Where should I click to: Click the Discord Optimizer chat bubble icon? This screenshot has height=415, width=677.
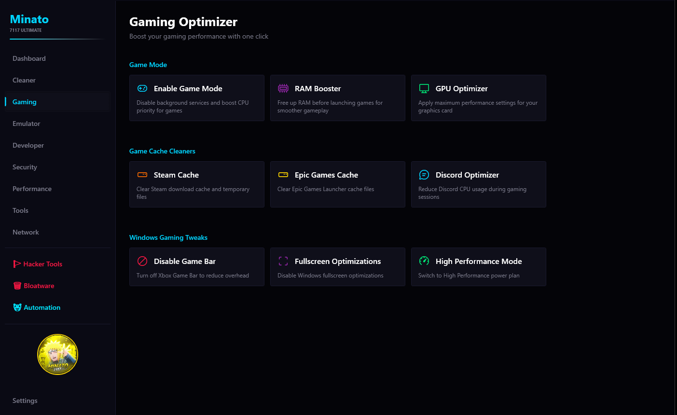tap(424, 175)
